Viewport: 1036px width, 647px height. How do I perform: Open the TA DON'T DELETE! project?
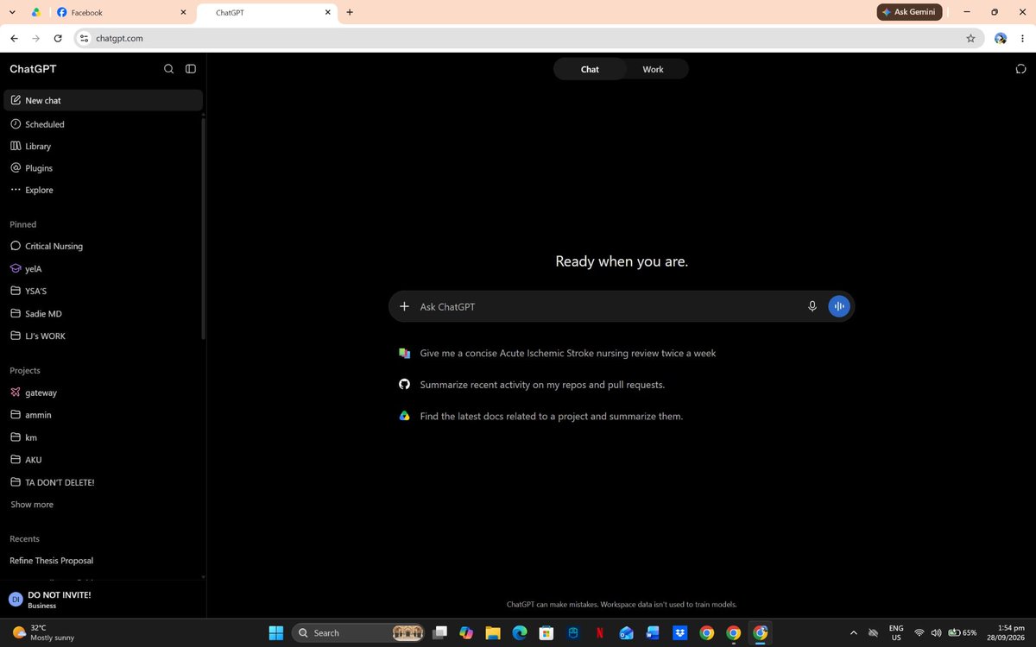(104, 482)
